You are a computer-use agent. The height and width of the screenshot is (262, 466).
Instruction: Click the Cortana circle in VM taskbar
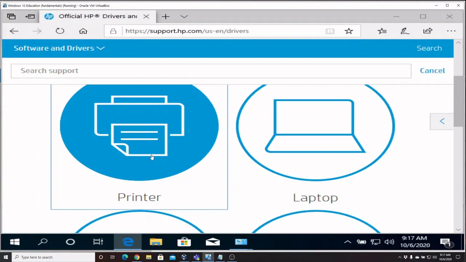click(x=70, y=242)
